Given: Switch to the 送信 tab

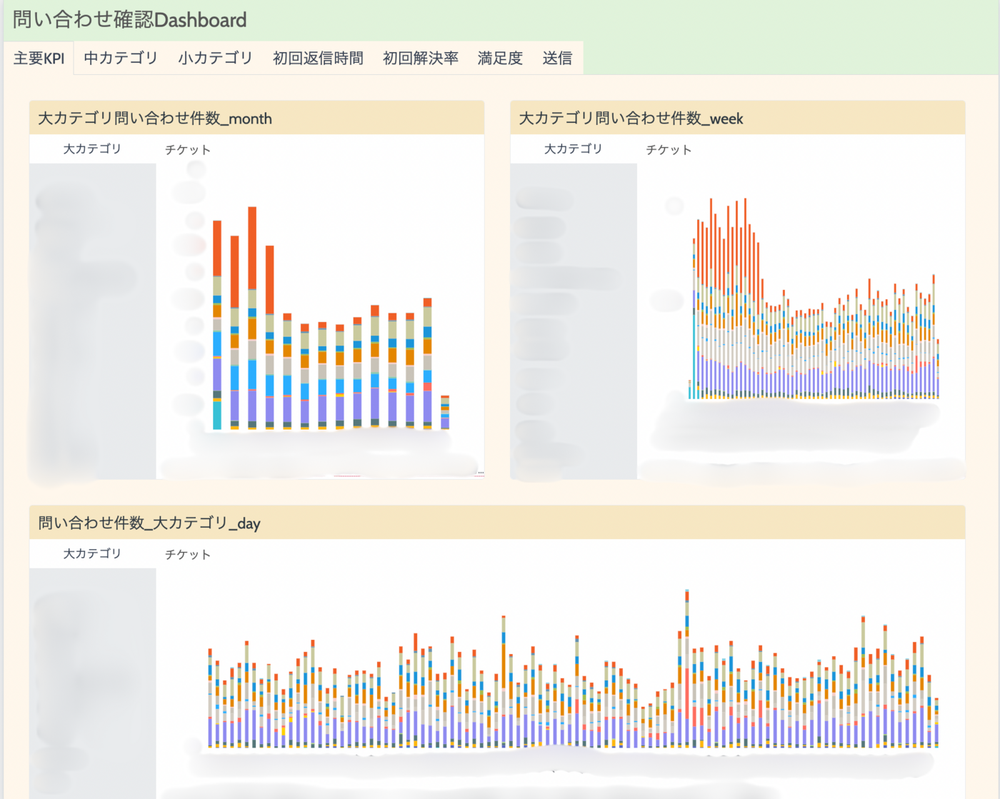Looking at the screenshot, I should (557, 58).
